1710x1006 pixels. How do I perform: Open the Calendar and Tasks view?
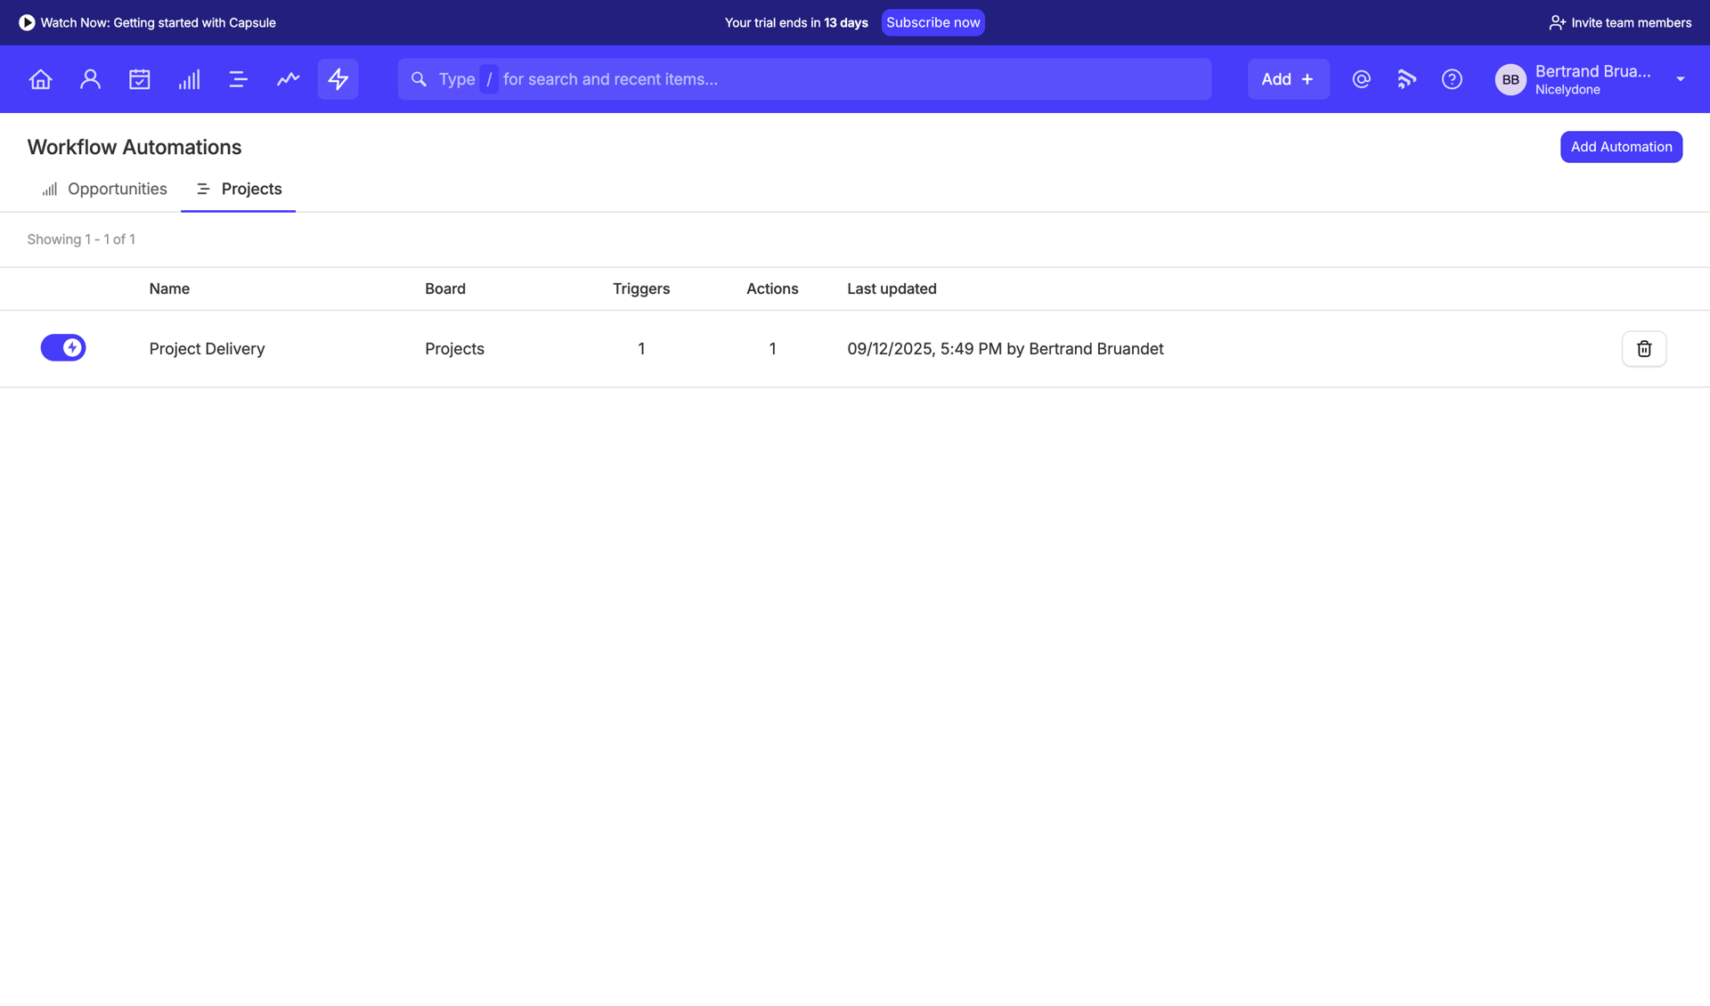pyautogui.click(x=140, y=79)
